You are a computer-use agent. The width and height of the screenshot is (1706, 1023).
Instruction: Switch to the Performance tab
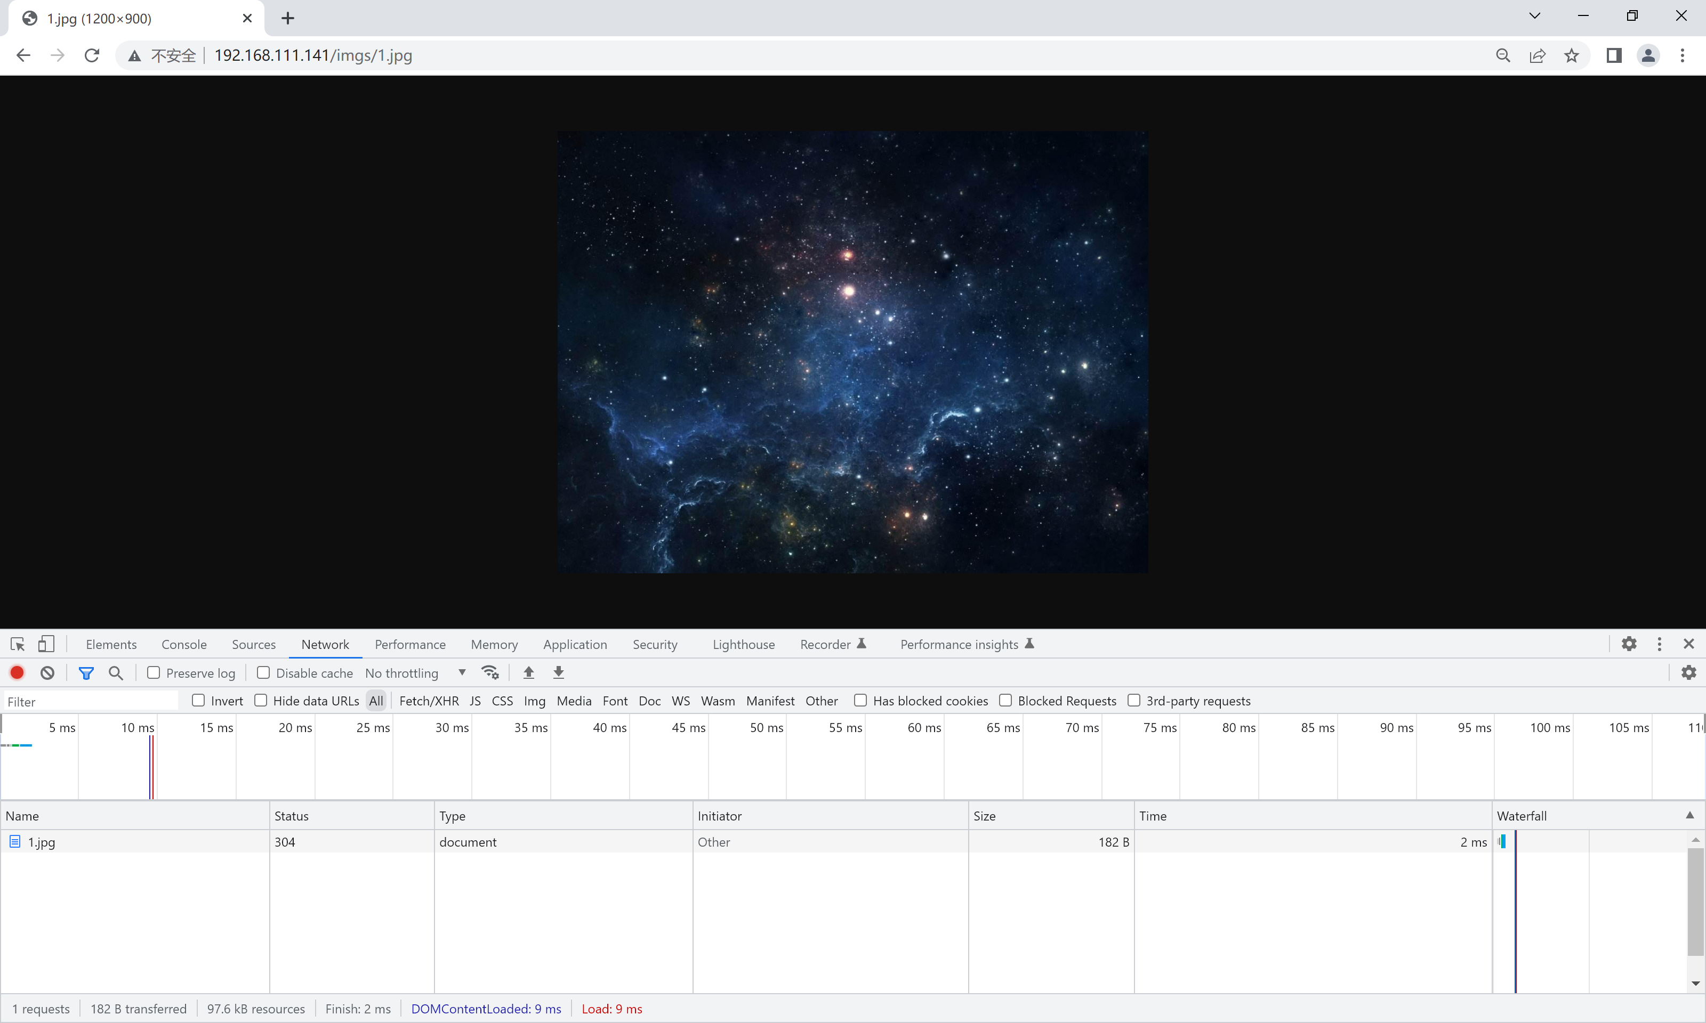(x=411, y=644)
